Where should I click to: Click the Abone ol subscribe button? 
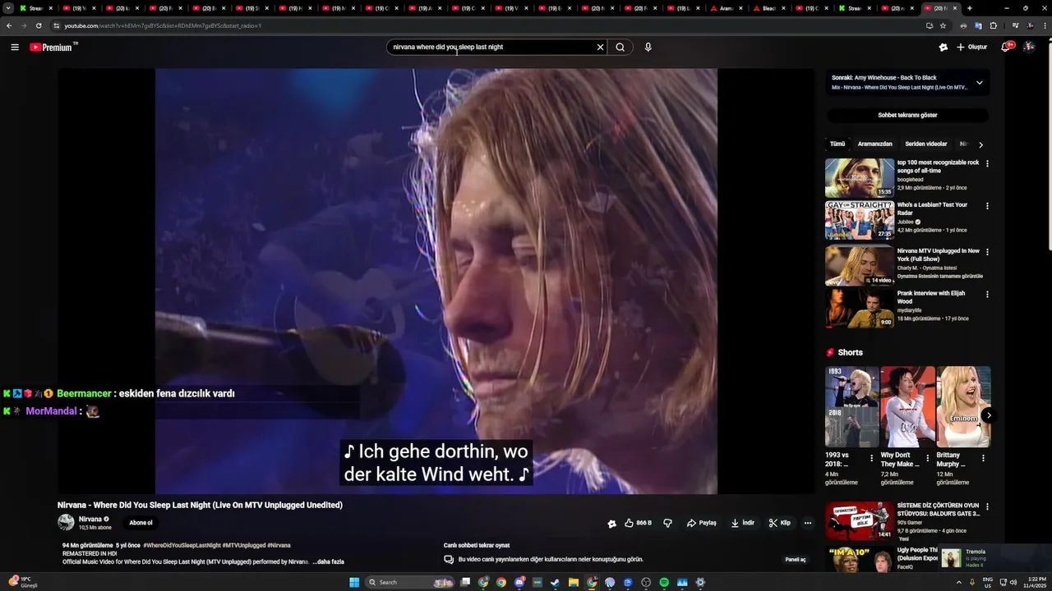click(x=141, y=523)
